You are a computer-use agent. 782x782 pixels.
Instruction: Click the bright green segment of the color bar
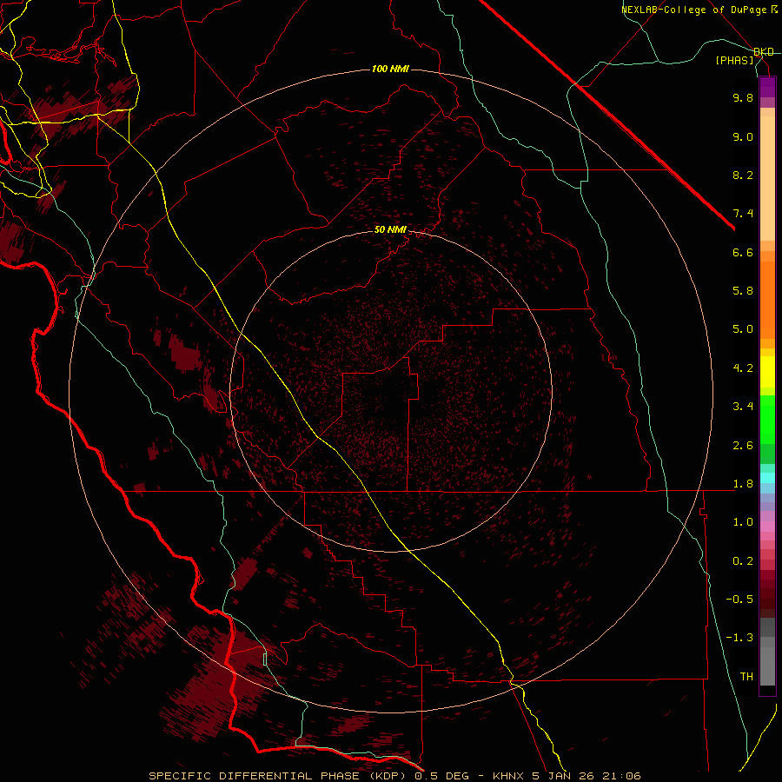(x=767, y=419)
